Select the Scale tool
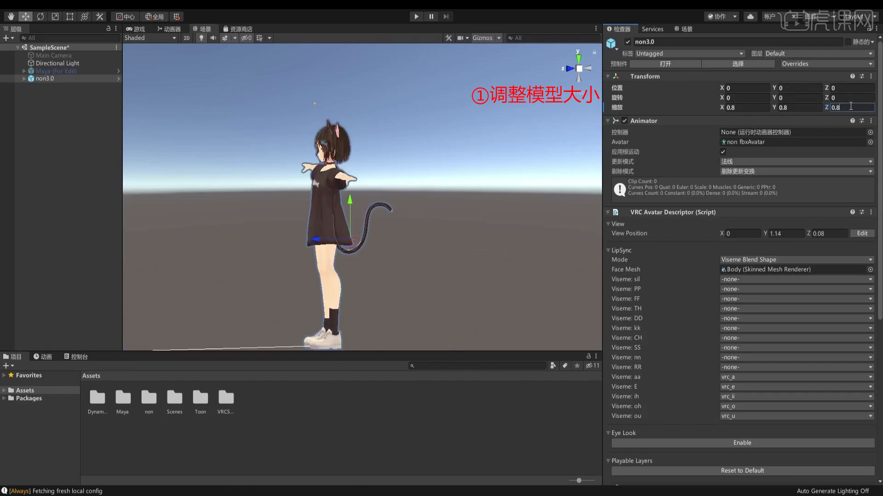The image size is (883, 496). click(55, 17)
